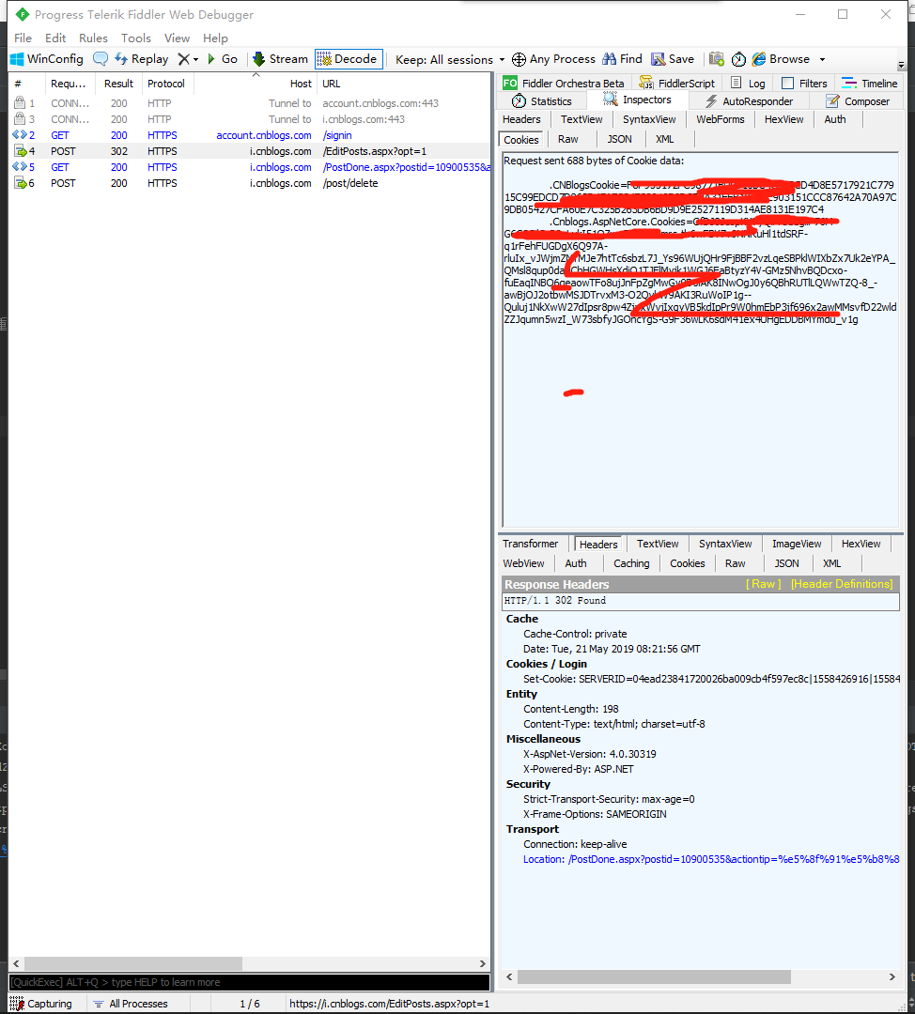The height and width of the screenshot is (1014, 915).
Task: Click the comment speech bubble icon
Action: 101,59
